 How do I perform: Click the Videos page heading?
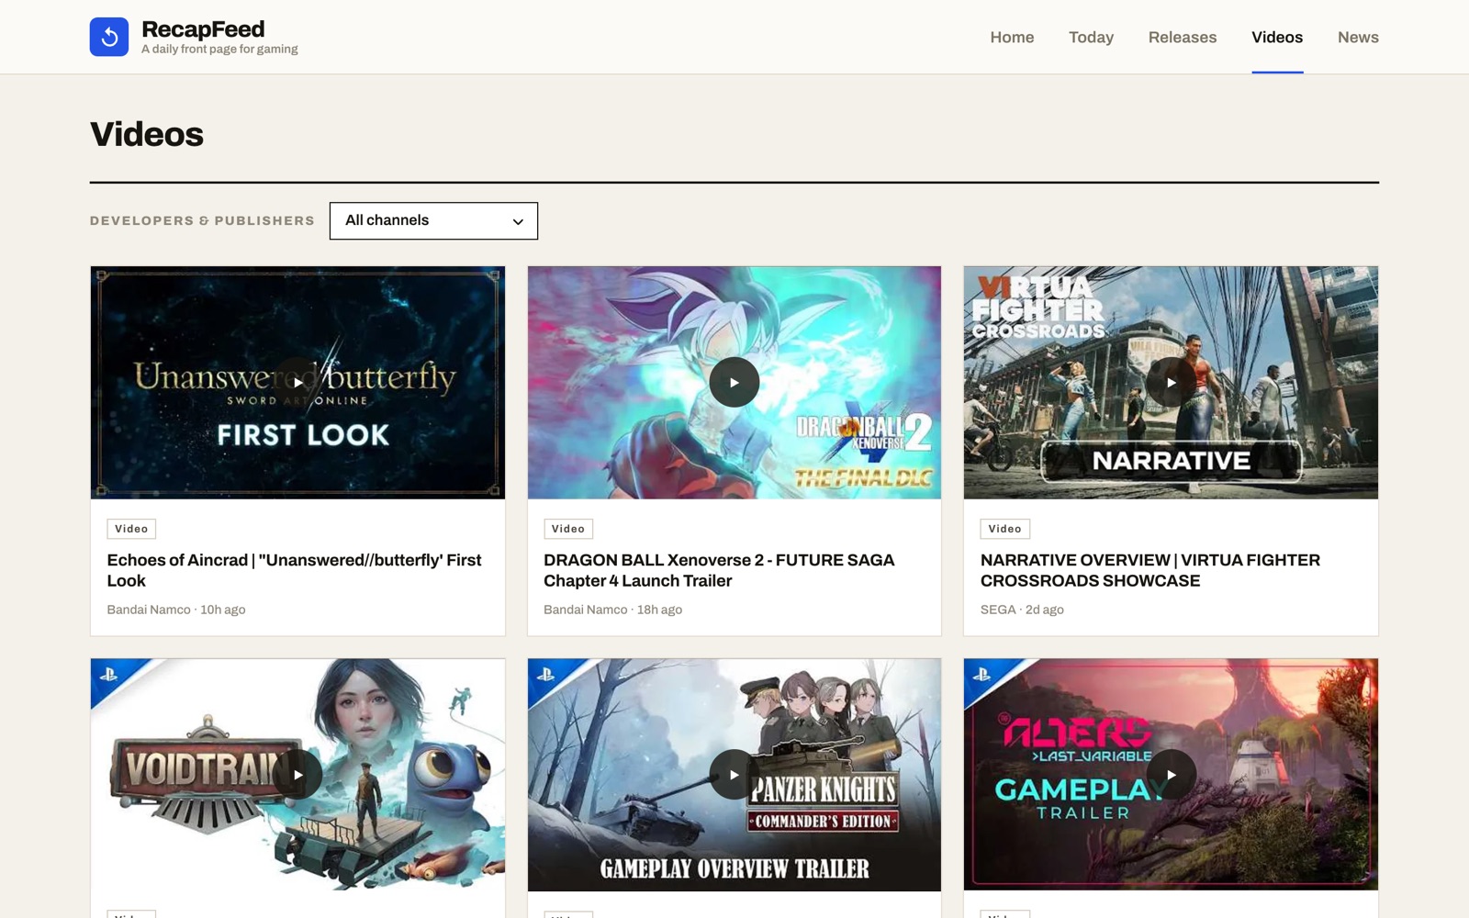147,134
